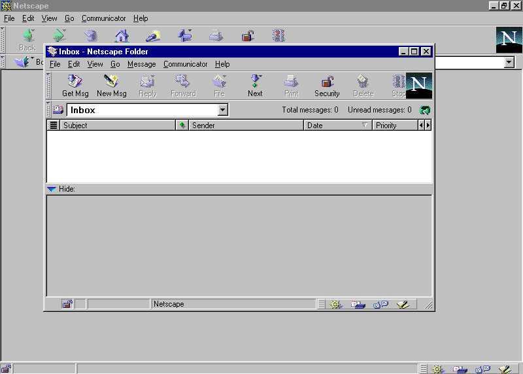This screenshot has height=374, width=523.
Task: Open the Inbox window Help menu
Action: click(222, 64)
